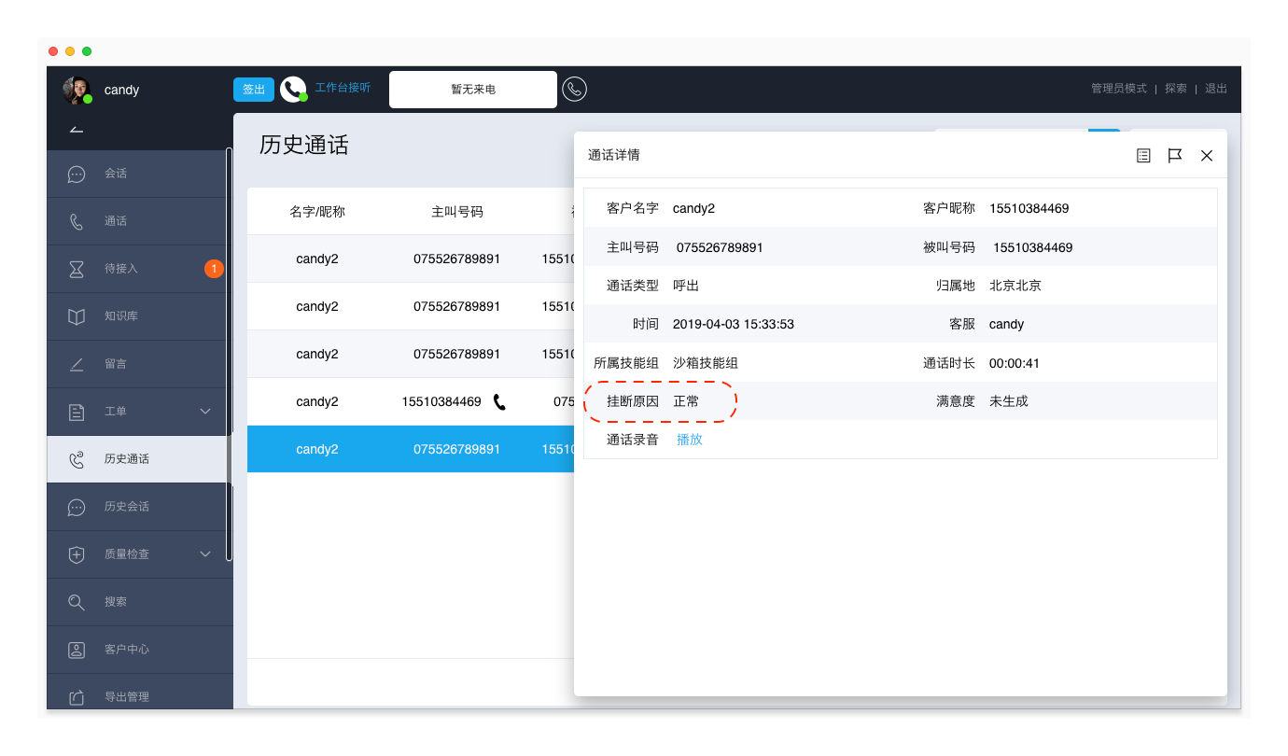Switch to 管理员模式
The image size is (1288, 756).
point(1118,89)
